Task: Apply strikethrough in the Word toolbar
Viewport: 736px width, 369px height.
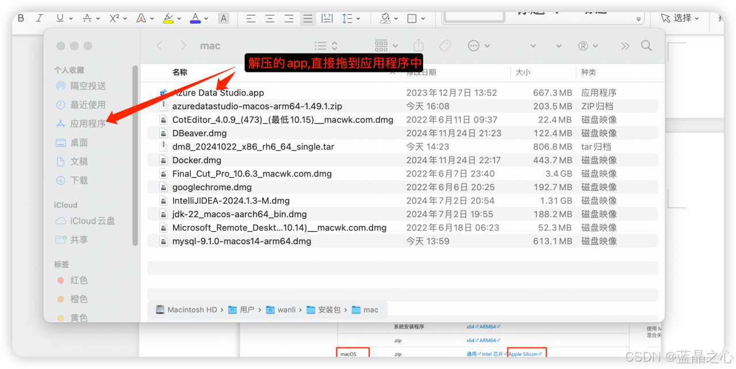Action: (87, 18)
